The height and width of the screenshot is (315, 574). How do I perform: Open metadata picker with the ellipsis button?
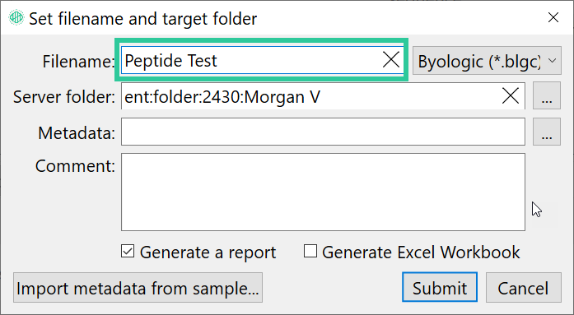point(547,132)
